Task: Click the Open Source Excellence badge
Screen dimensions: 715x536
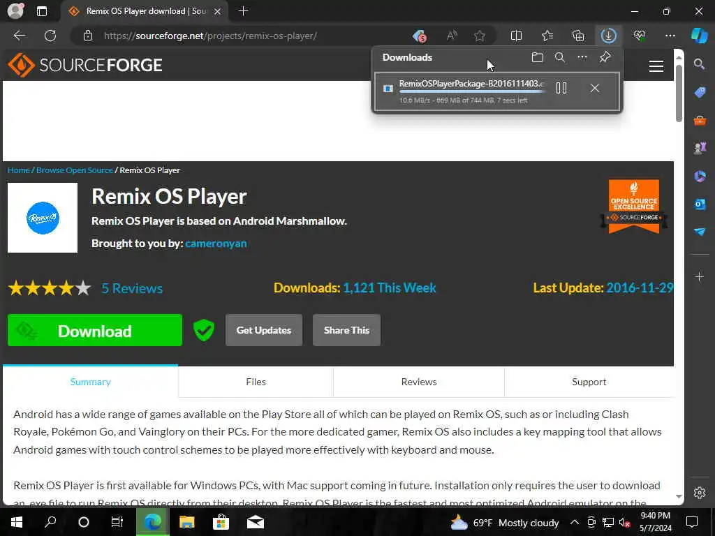Action: tap(634, 207)
